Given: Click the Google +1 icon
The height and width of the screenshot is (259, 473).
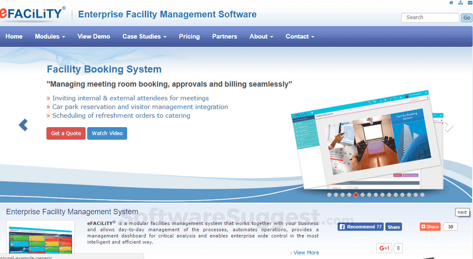Looking at the screenshot, I should [x=384, y=248].
